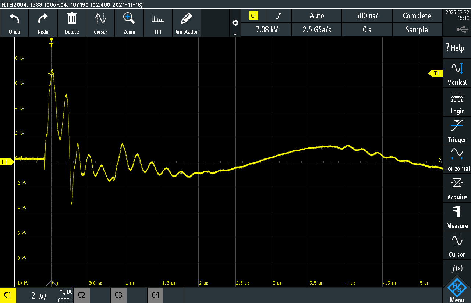Viewport: 471px width, 303px height.
Task: Toggle channel C3 on
Action: (118, 295)
